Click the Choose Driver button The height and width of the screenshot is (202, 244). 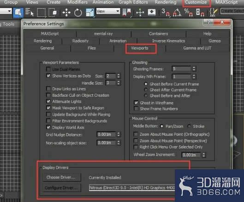(x=62, y=177)
